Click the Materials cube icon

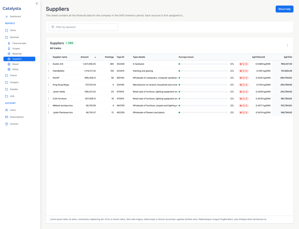pyautogui.click(x=9, y=54)
